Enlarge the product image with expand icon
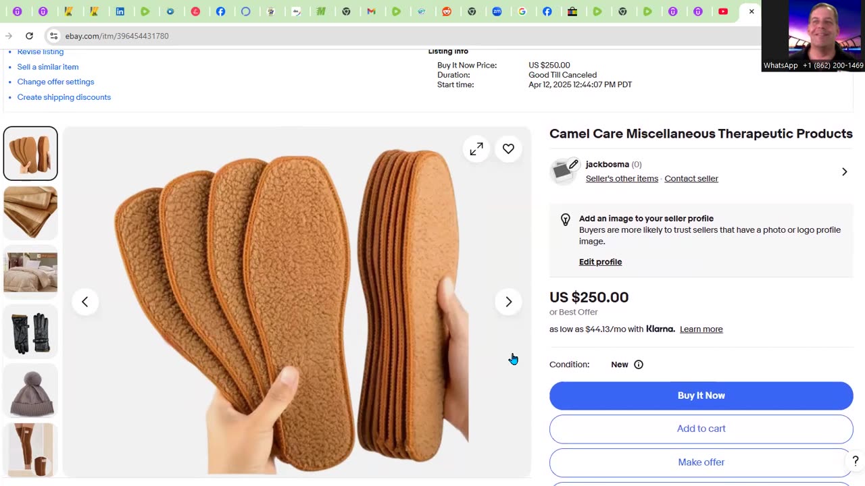The height and width of the screenshot is (486, 865). 476,148
